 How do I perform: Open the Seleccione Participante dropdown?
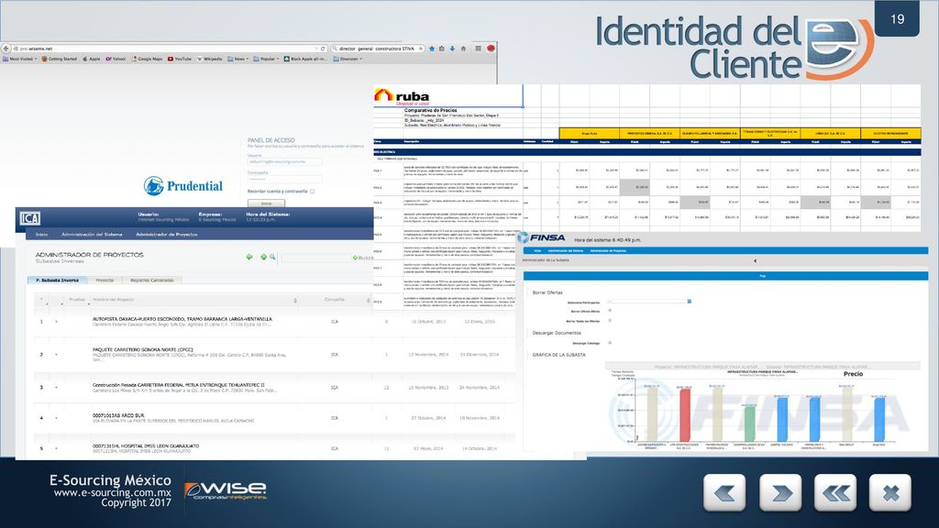pos(649,301)
